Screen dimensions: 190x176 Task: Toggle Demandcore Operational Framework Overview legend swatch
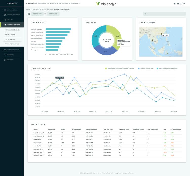click(x=106, y=69)
